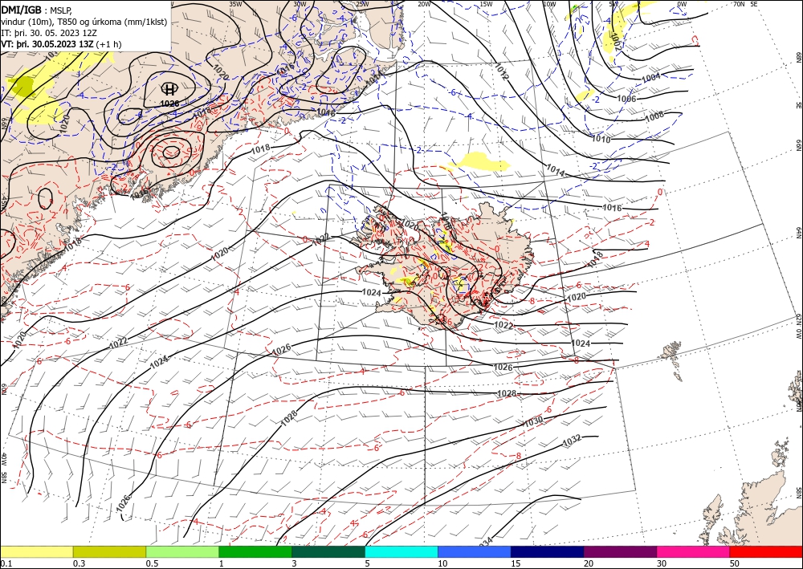Choose the purple 20 mm legend swatch
The height and width of the screenshot is (569, 803).
[620, 551]
